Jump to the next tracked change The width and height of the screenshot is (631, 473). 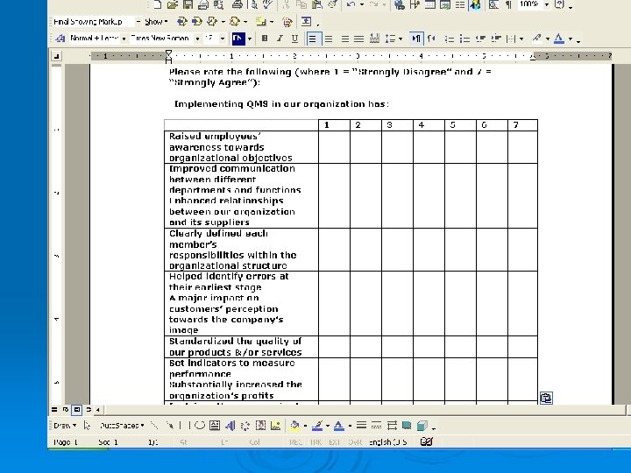(x=197, y=22)
